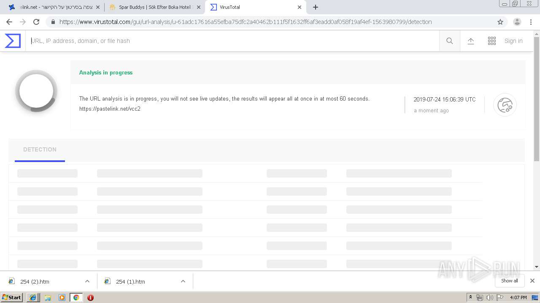Click the 4:07 PM system clock
Viewport: 540px width, 303px height.
point(518,298)
